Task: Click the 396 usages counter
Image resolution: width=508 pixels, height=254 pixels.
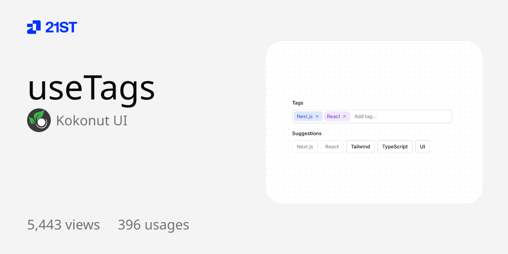Action: (153, 225)
